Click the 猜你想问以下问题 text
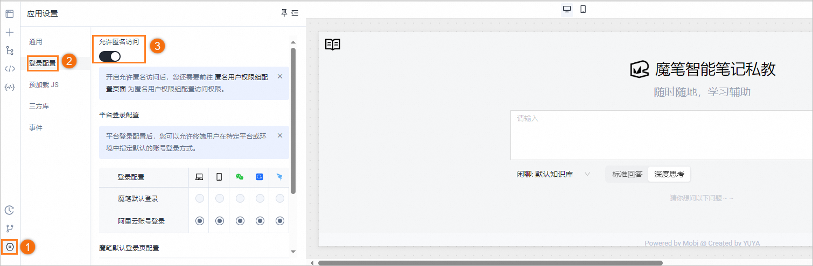The image size is (813, 266). click(702, 198)
